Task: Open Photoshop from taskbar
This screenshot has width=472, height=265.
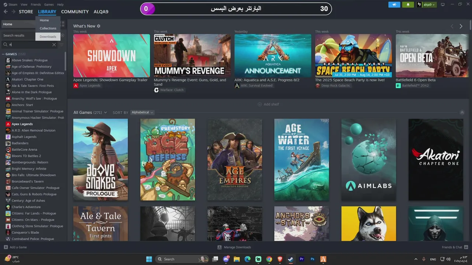Action: 312,259
